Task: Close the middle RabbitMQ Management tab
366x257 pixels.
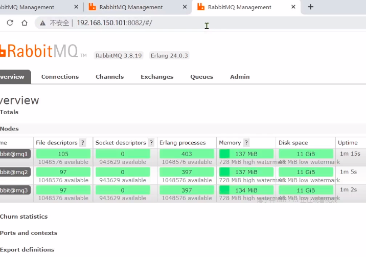Action: point(185,7)
